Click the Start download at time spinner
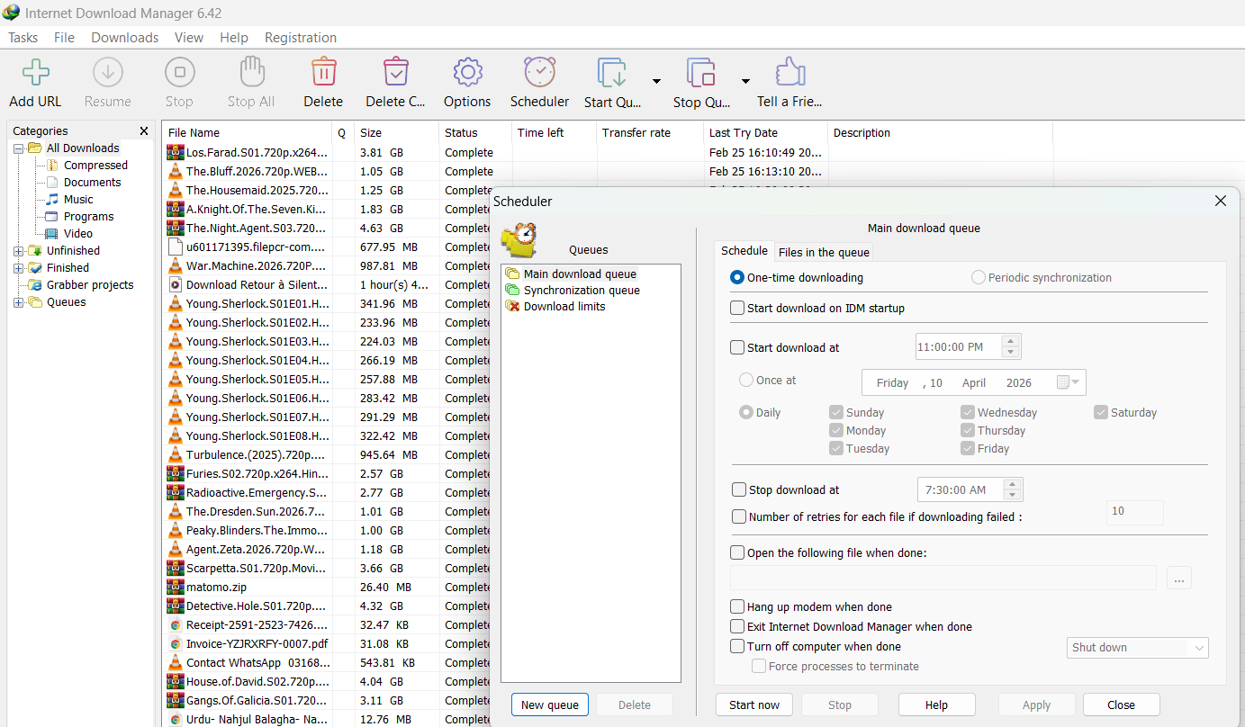 (x=1010, y=346)
